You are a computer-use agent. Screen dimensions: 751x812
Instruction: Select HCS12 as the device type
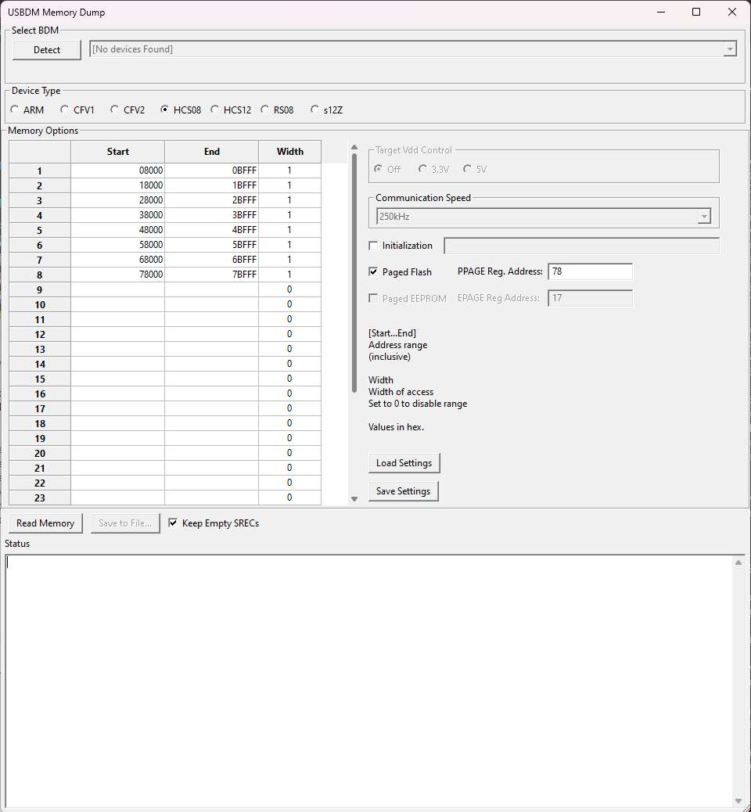pyautogui.click(x=216, y=110)
